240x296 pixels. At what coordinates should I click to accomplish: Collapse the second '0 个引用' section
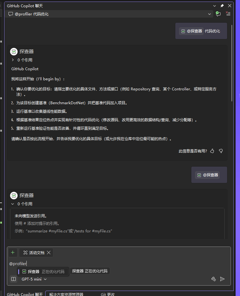(x=13, y=204)
